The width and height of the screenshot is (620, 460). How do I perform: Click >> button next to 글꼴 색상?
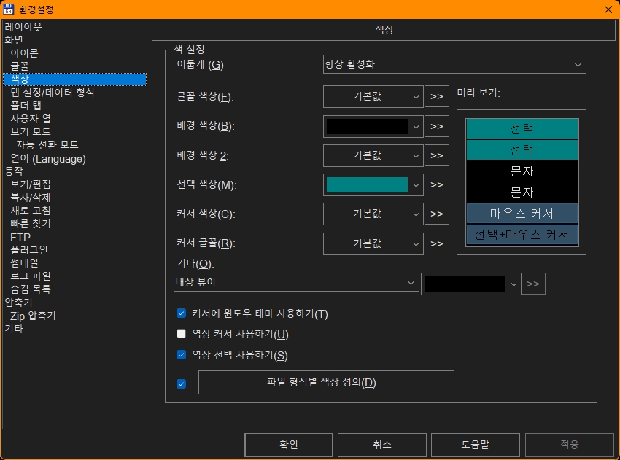[x=436, y=96]
